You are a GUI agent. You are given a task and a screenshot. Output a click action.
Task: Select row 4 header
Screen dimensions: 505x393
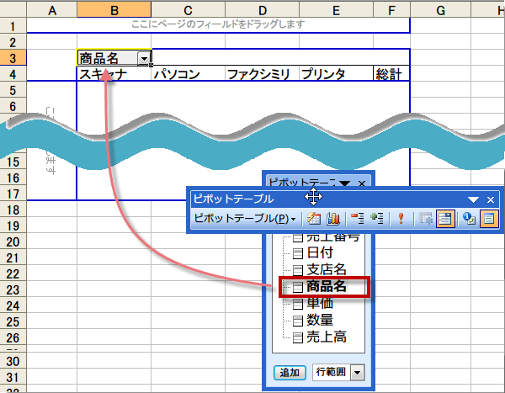coord(13,74)
